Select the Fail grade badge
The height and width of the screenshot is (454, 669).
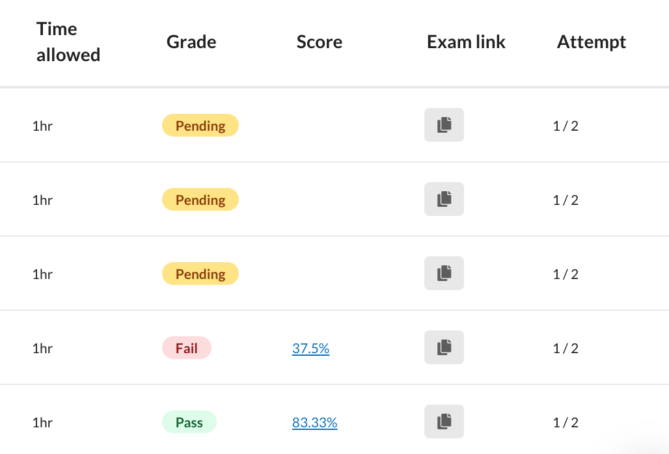pyautogui.click(x=187, y=347)
